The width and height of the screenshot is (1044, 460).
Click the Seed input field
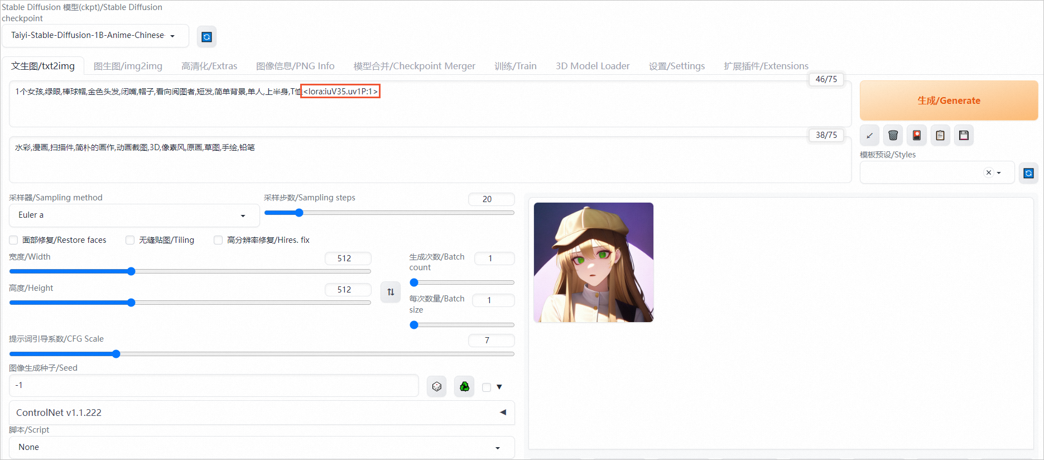tap(214, 385)
